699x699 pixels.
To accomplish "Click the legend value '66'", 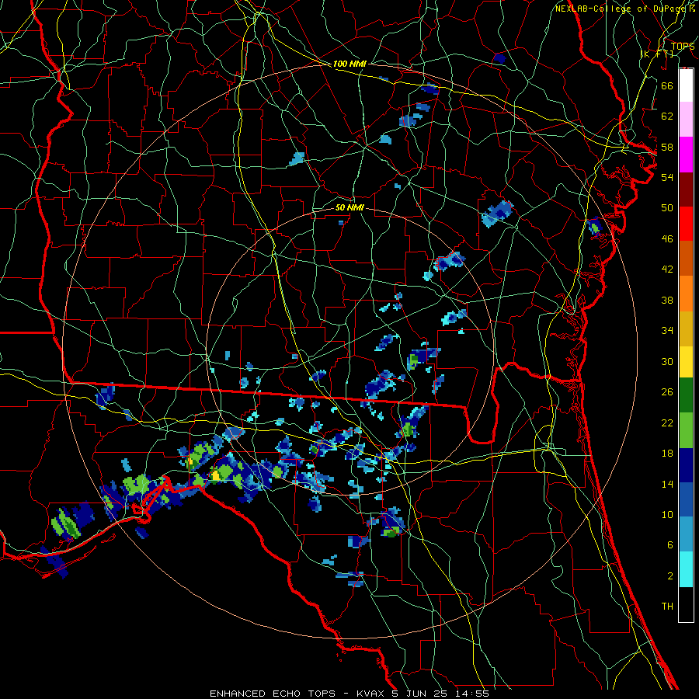I will coord(667,85).
